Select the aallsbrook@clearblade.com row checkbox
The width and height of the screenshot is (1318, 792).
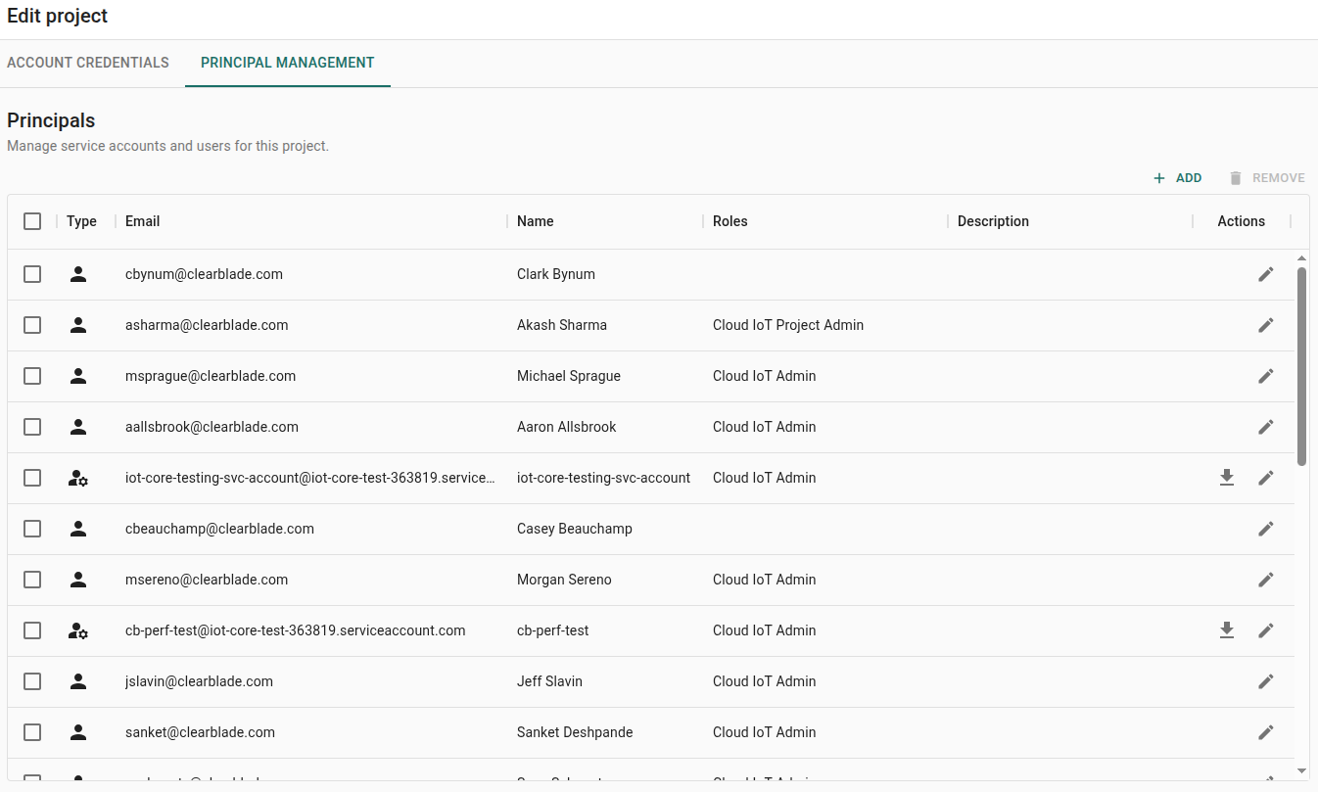pos(32,427)
